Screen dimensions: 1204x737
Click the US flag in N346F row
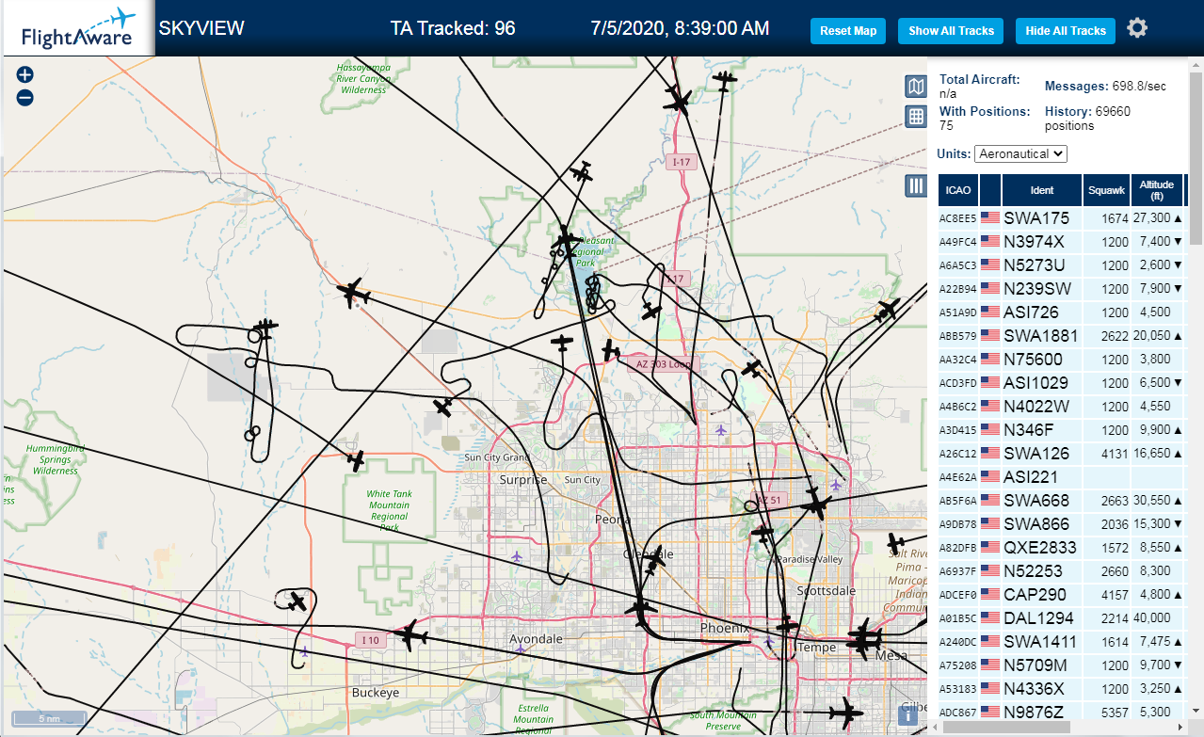coord(990,429)
